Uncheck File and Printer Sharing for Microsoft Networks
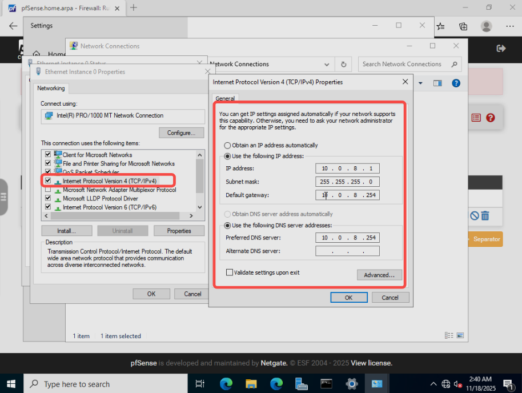Image resolution: width=522 pixels, height=393 pixels. [x=48, y=163]
